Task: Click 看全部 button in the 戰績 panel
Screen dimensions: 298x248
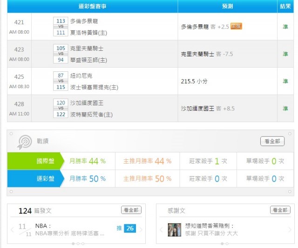Action: click(272, 141)
